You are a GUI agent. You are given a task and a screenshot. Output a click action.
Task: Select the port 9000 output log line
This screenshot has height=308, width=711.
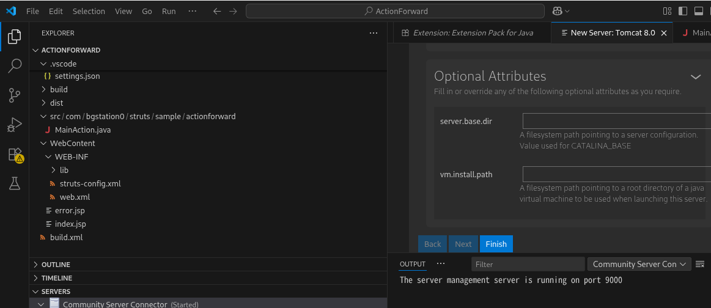[511, 280]
